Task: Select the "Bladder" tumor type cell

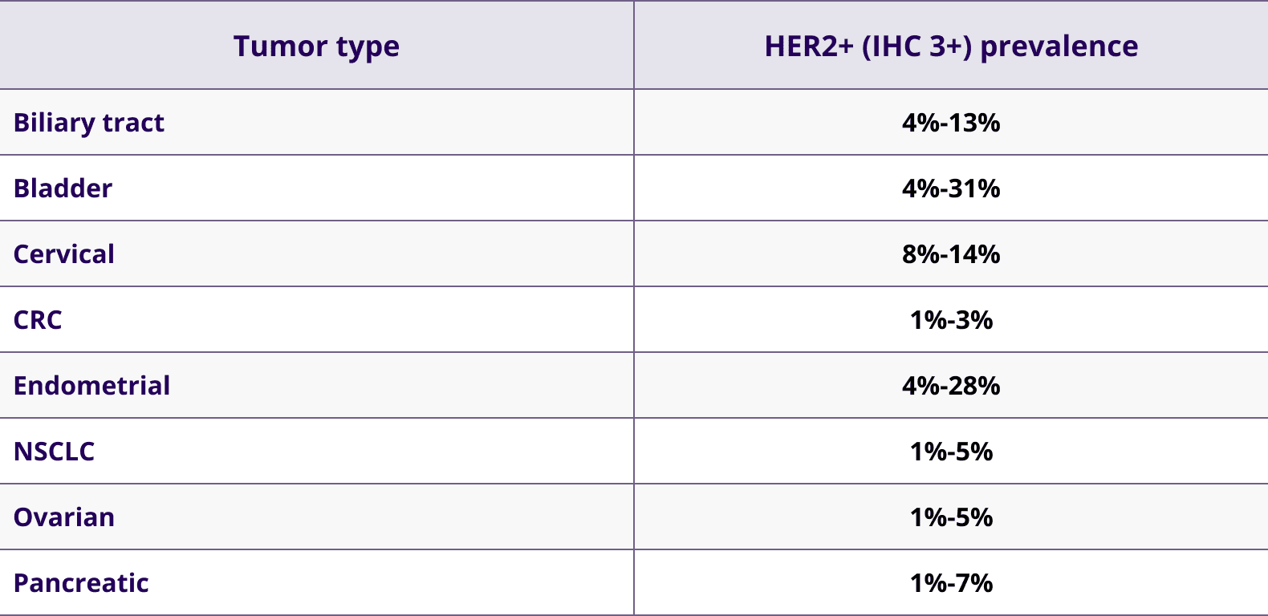Action: point(63,188)
